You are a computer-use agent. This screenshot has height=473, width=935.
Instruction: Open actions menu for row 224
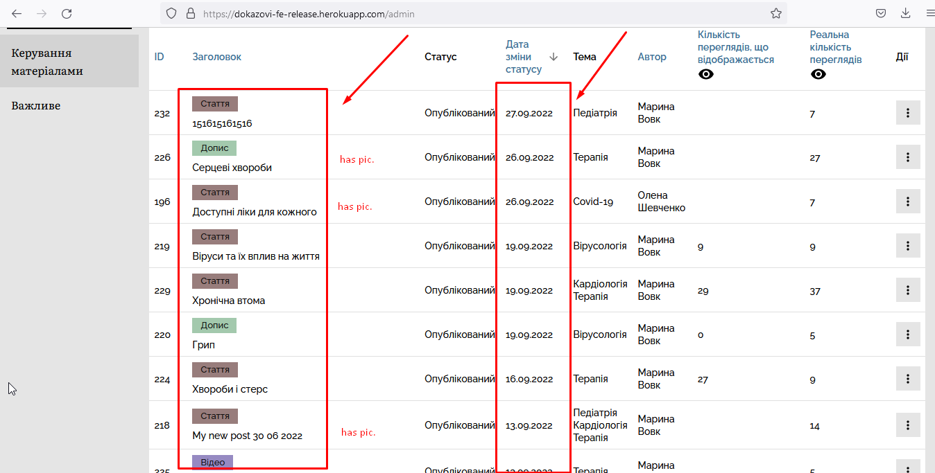pos(908,379)
